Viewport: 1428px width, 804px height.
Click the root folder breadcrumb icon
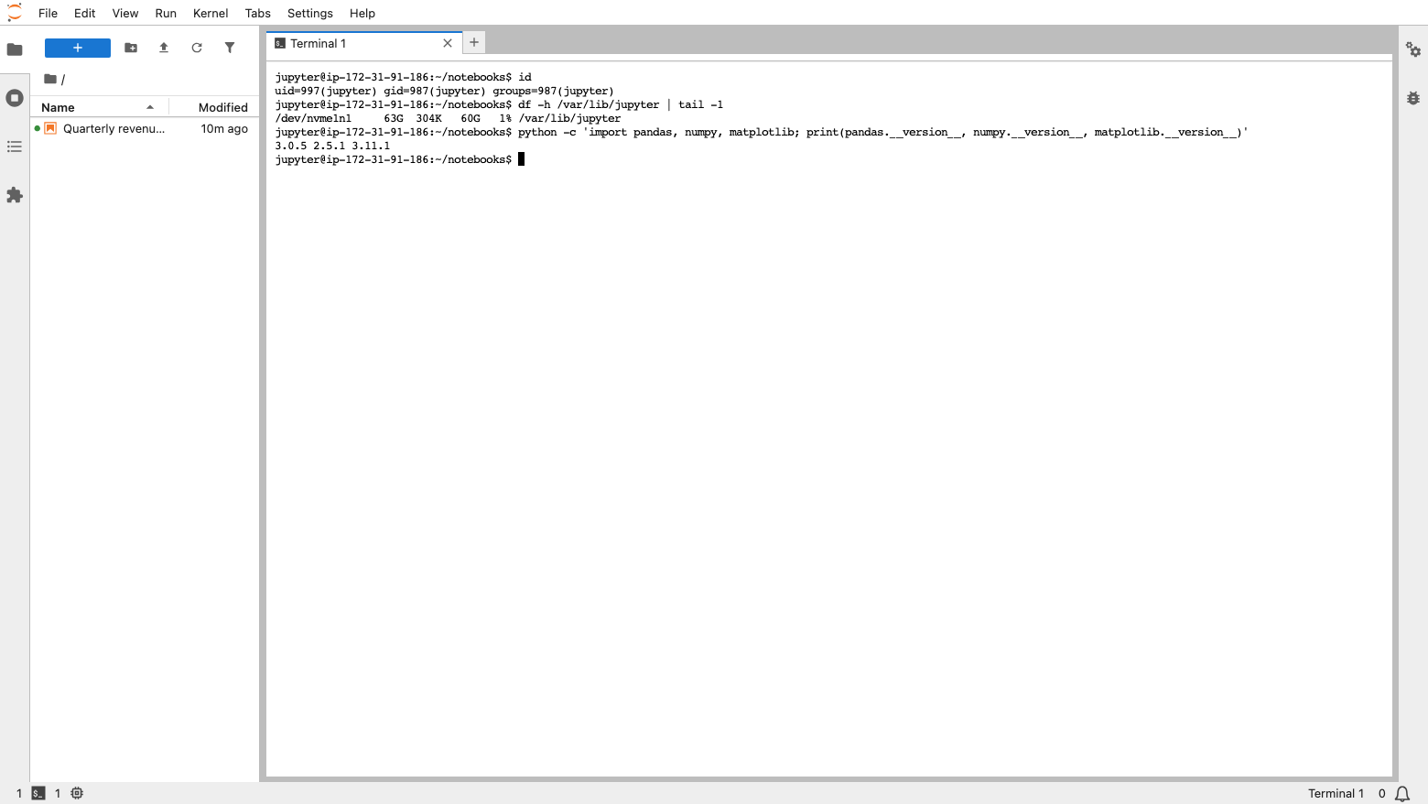(x=50, y=79)
